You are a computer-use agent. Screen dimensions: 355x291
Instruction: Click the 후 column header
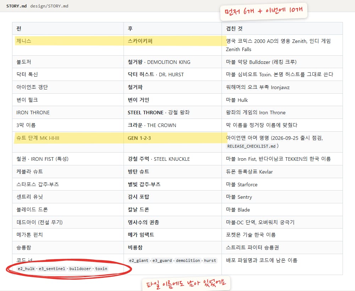click(173, 28)
